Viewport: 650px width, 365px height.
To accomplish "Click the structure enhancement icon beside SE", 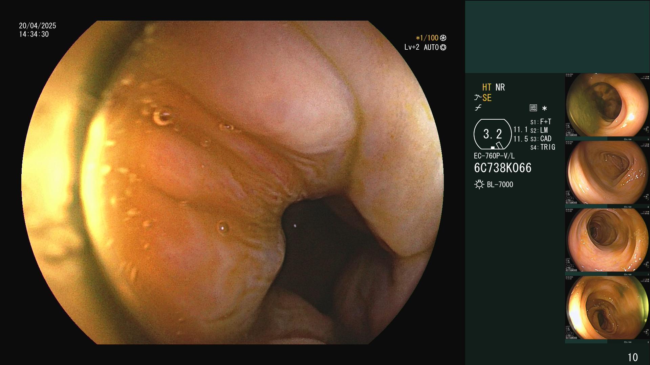I will pyautogui.click(x=478, y=98).
